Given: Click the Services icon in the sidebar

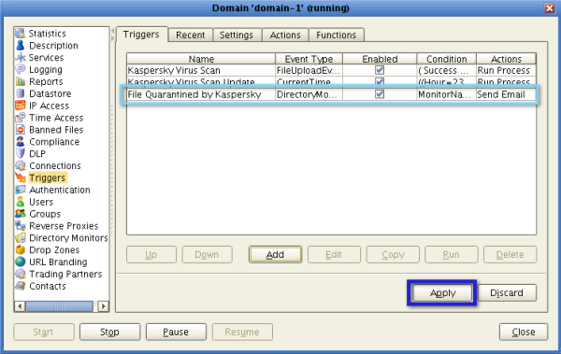Looking at the screenshot, I should 21,57.
